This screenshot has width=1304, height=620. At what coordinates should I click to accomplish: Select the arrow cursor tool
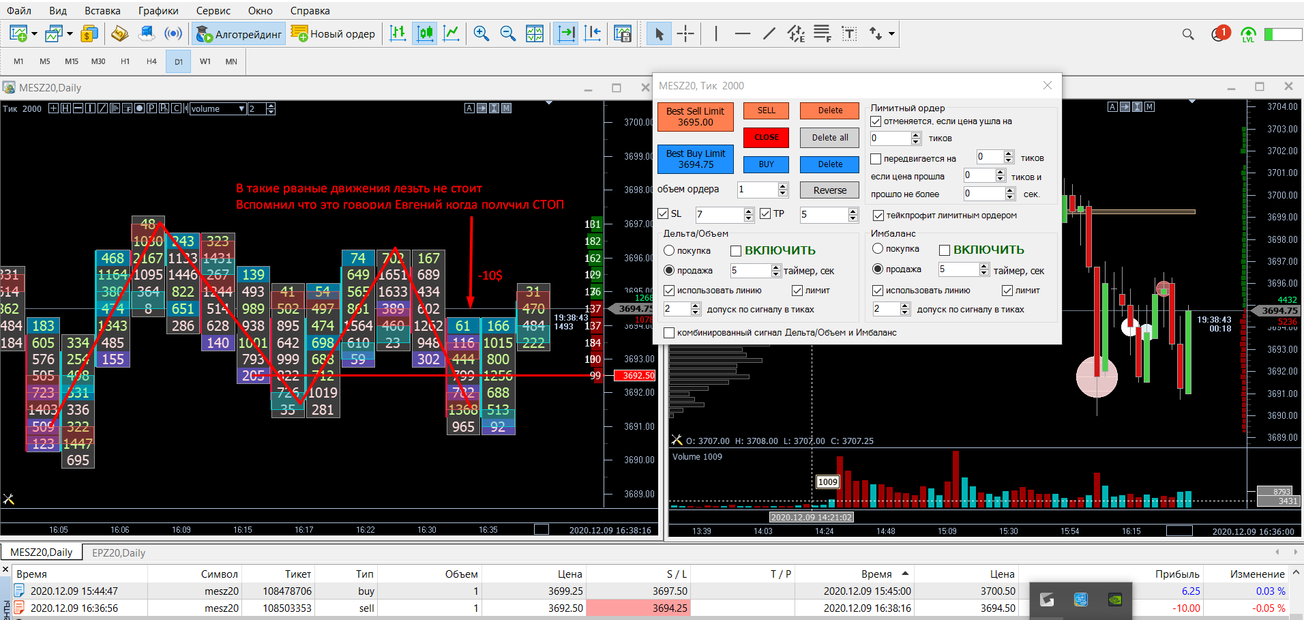pyautogui.click(x=659, y=33)
